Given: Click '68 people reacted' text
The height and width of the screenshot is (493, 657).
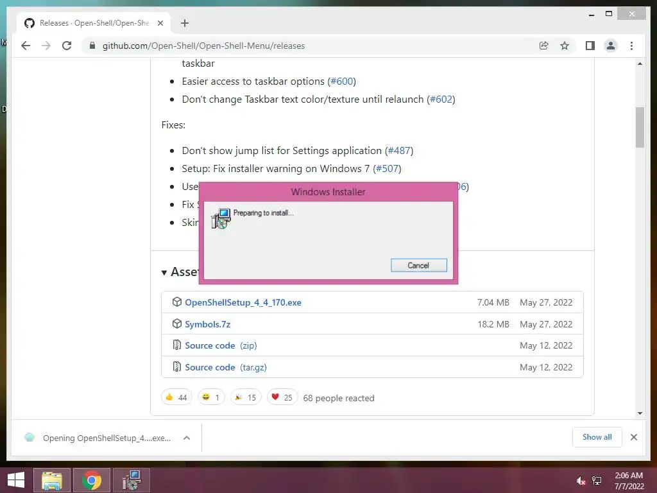Looking at the screenshot, I should tap(339, 398).
